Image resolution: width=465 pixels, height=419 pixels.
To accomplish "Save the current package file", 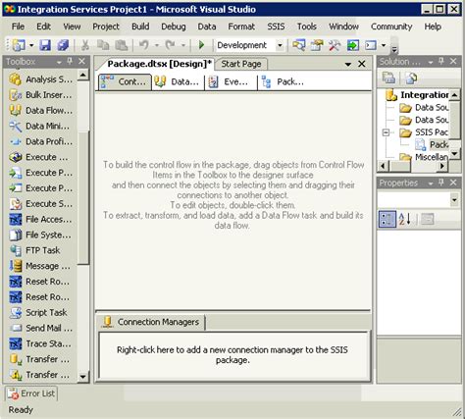I will 45,45.
